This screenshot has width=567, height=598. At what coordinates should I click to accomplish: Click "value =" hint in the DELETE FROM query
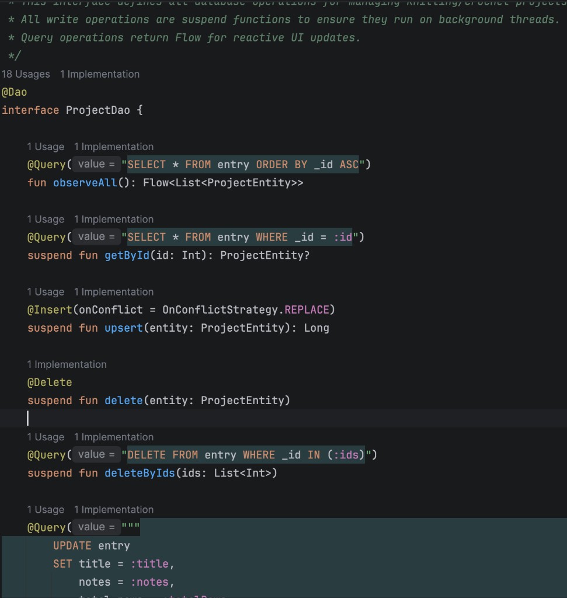point(96,454)
